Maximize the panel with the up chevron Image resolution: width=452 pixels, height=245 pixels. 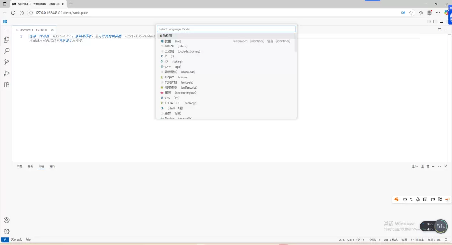pyautogui.click(x=440, y=166)
